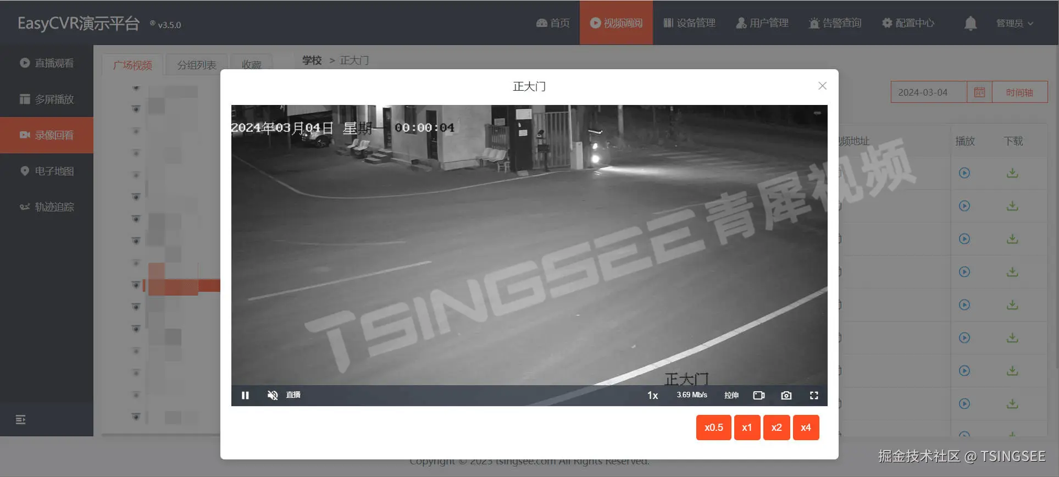Image resolution: width=1059 pixels, height=477 pixels.
Task: Download the first recording in list
Action: coord(1012,173)
